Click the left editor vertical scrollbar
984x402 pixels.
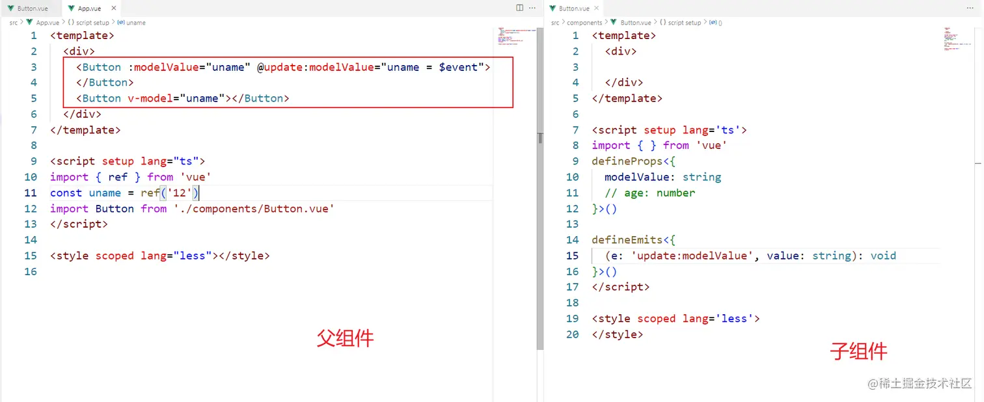tap(540, 189)
